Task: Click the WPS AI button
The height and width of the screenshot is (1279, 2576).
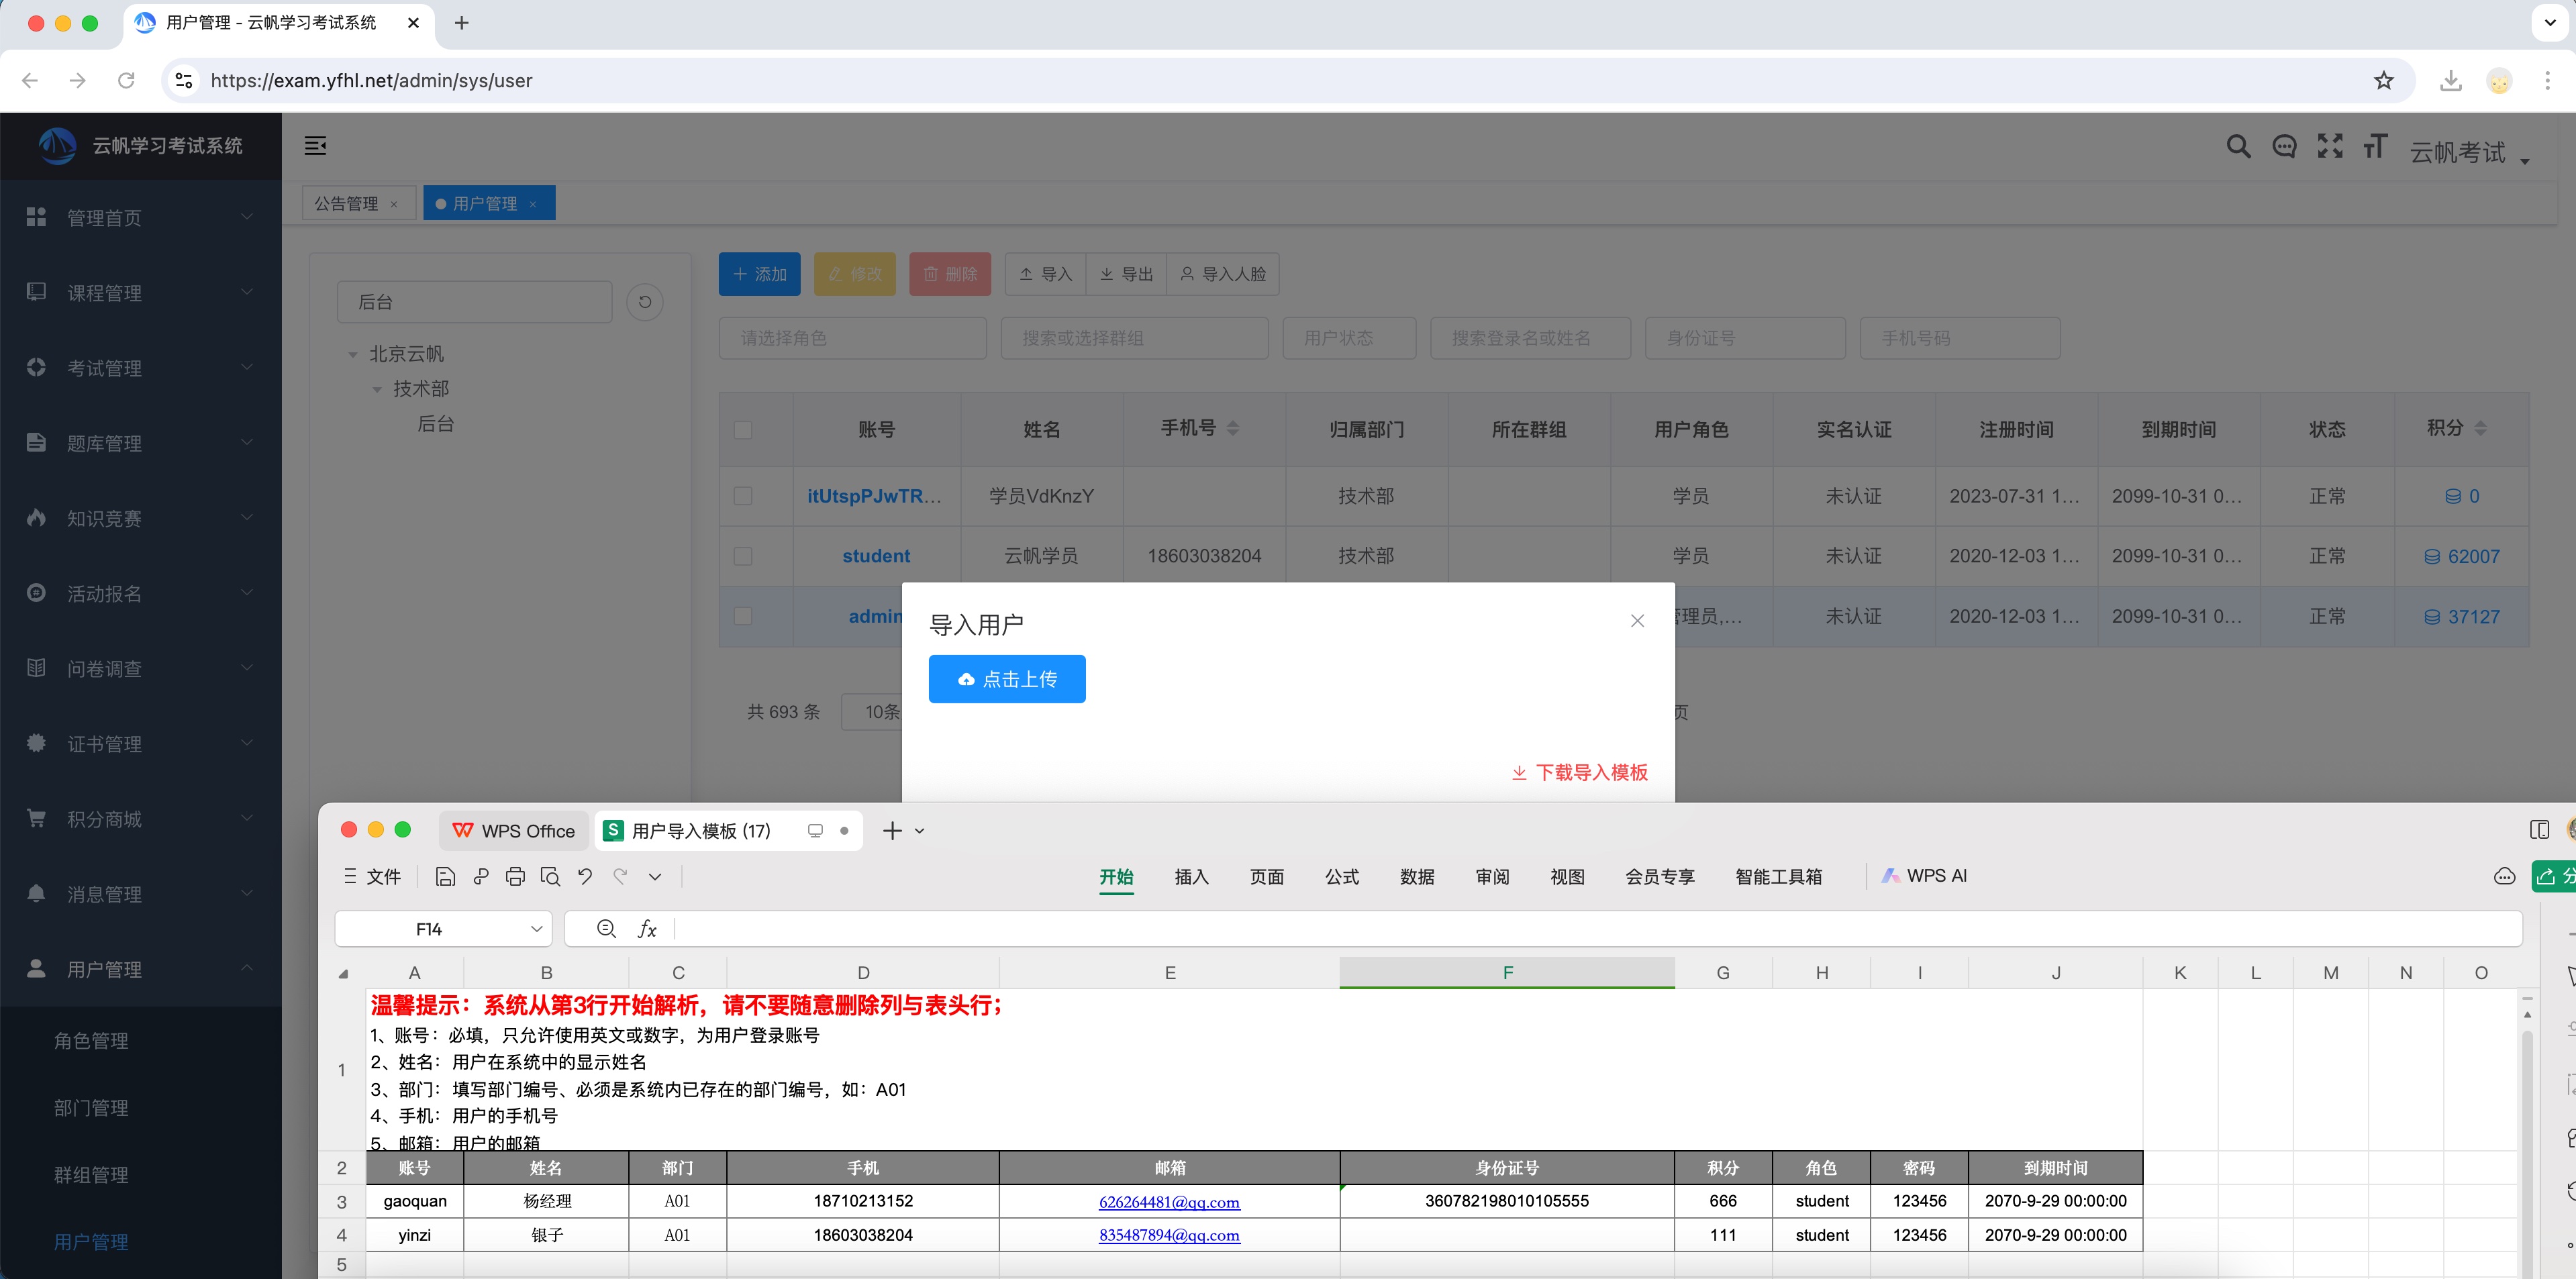Action: point(1924,876)
